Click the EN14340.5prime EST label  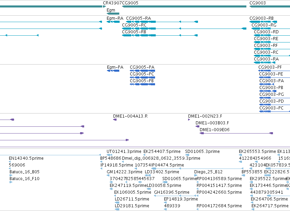26,158
